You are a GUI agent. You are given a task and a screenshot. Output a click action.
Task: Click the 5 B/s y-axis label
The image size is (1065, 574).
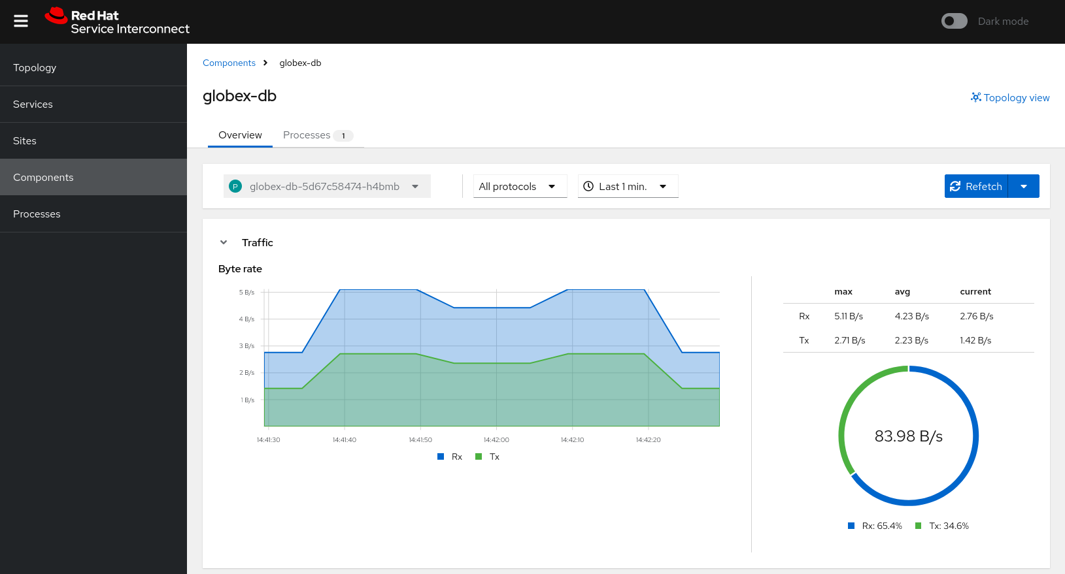(x=246, y=293)
